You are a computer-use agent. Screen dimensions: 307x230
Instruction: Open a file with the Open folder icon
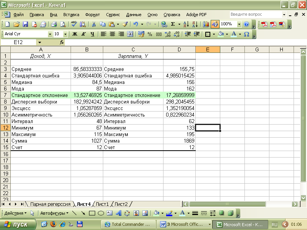point(17,24)
